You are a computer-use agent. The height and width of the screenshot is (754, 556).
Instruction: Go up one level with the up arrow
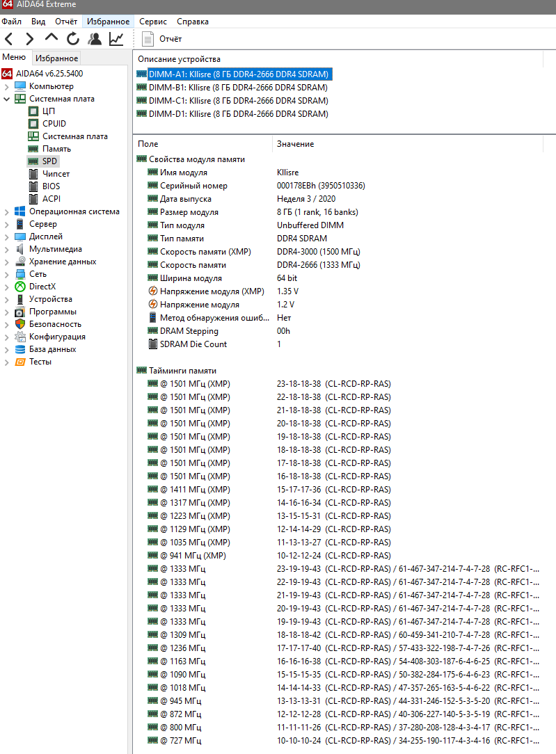[x=51, y=38]
